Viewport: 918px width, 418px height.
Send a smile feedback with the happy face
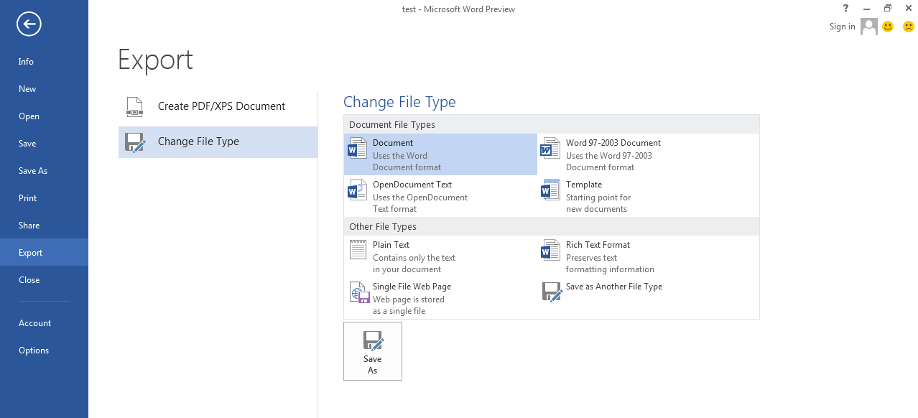tap(888, 27)
